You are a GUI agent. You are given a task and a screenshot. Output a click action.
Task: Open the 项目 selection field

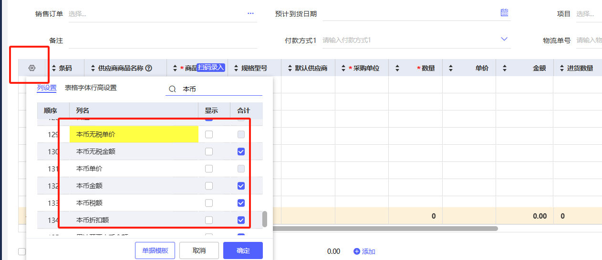[x=588, y=14]
